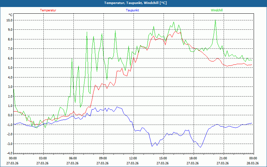This screenshot has width=267, height=167.
Task: Click the °C unit label above y-axis
Action: [10, 15]
